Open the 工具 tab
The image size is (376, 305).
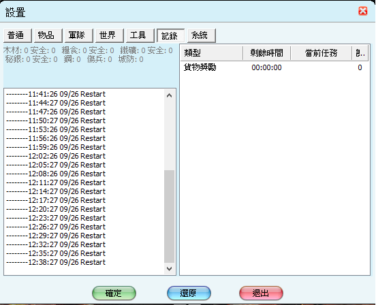coord(140,35)
